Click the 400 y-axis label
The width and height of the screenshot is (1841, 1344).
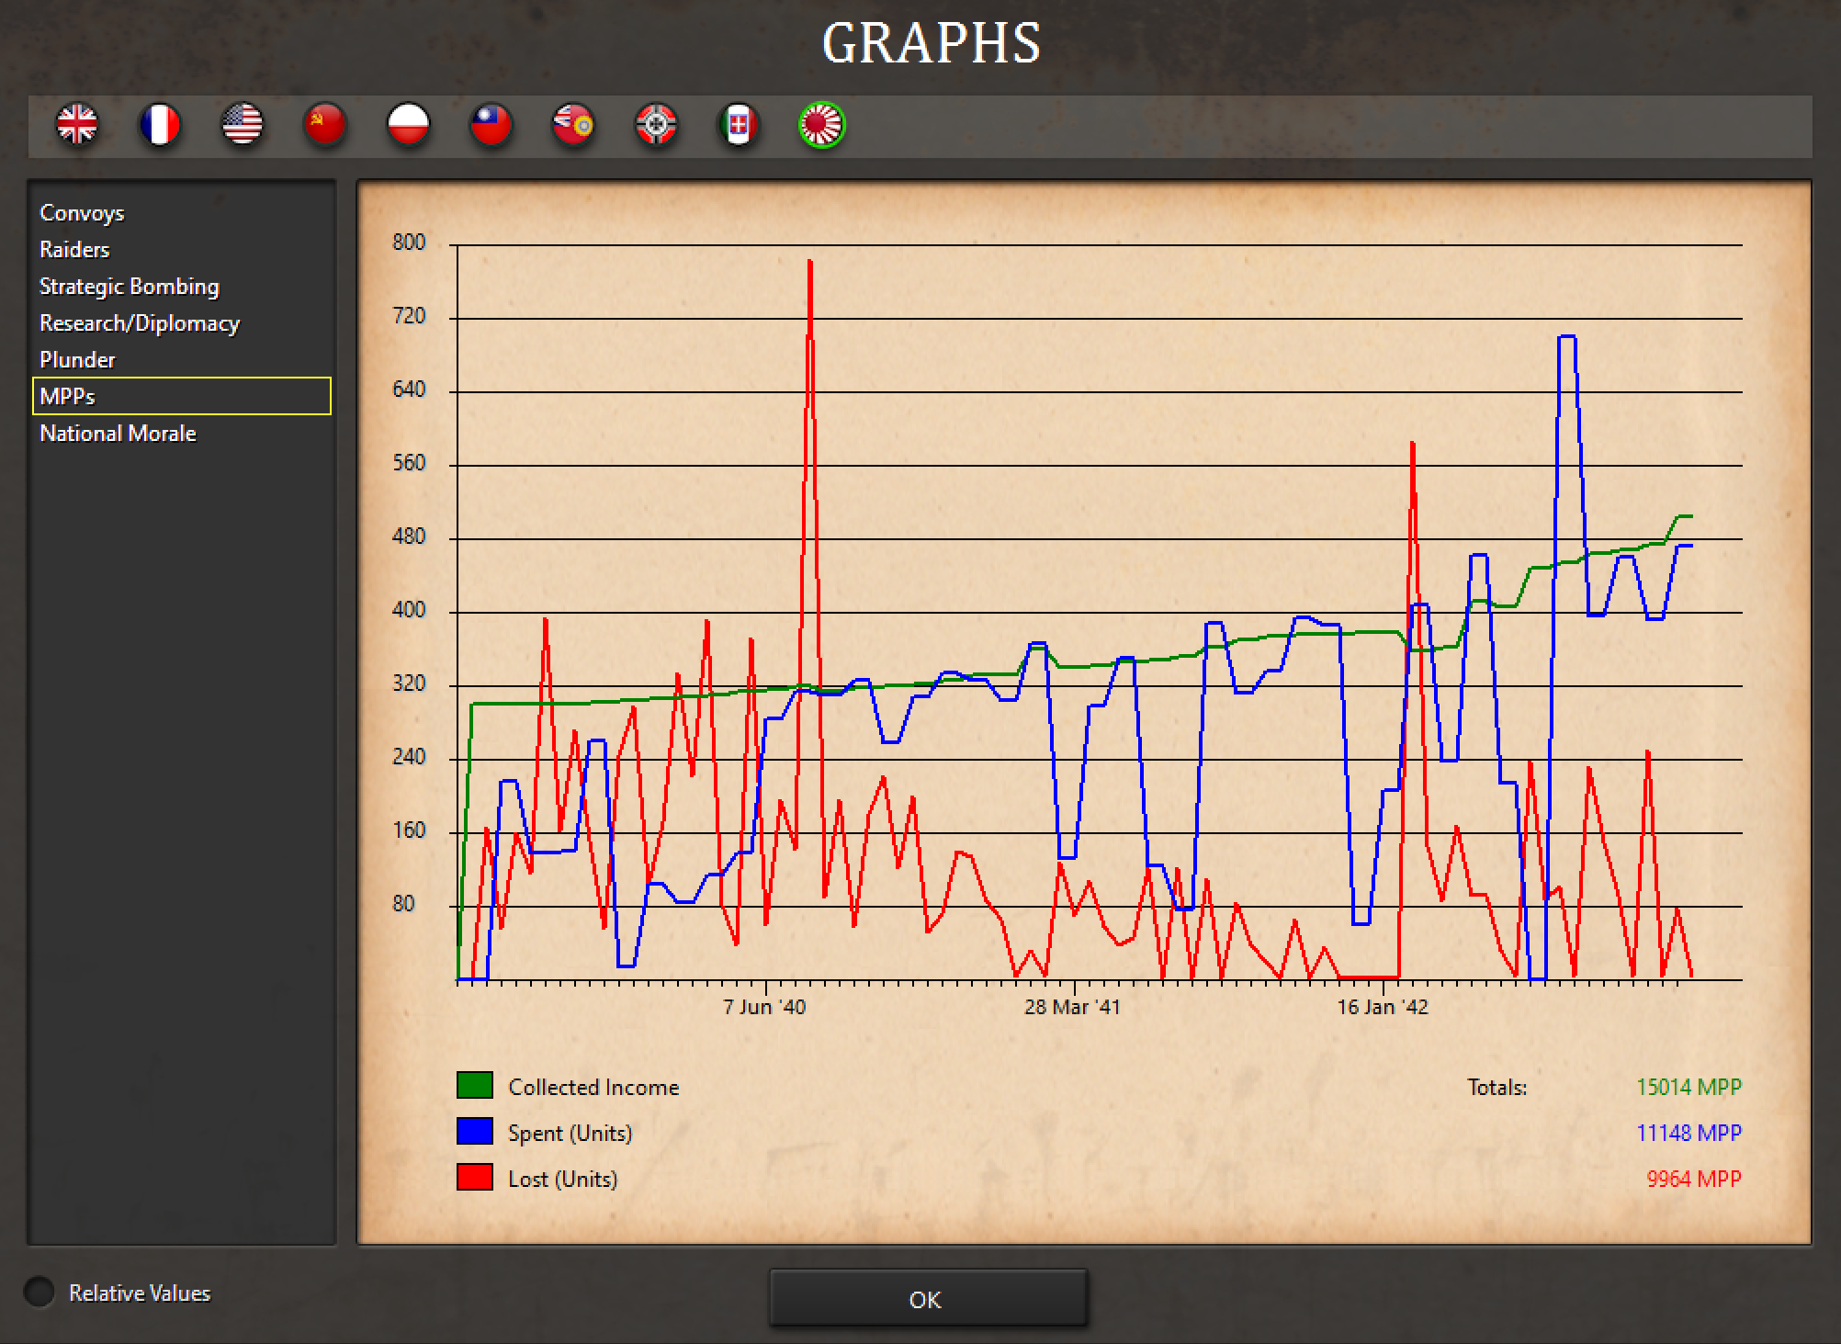coord(409,610)
